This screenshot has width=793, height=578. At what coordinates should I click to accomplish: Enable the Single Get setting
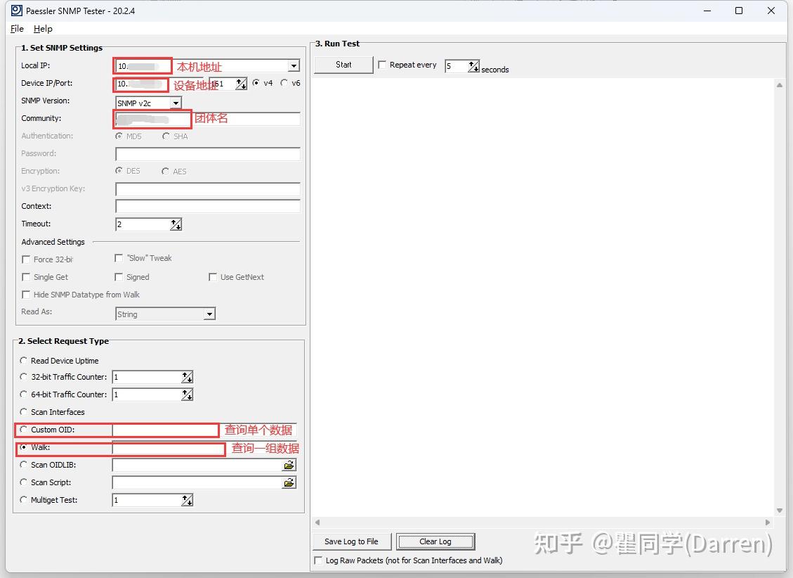(x=26, y=277)
